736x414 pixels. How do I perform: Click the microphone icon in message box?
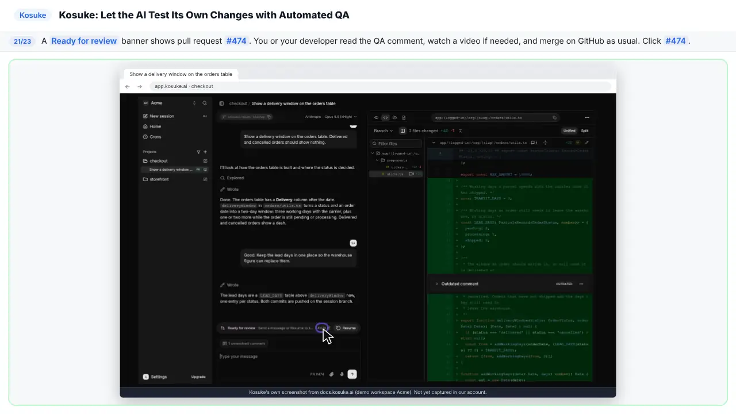[342, 374]
